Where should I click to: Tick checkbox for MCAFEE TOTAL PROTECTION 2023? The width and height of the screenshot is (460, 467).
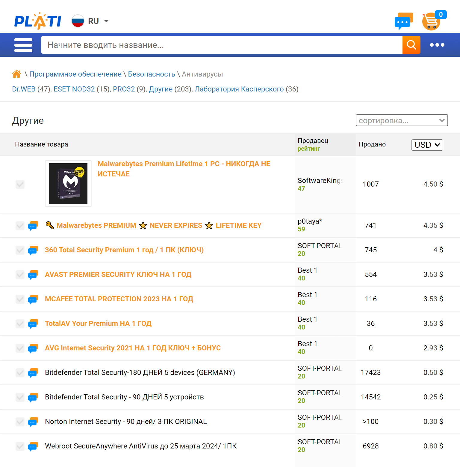click(x=20, y=299)
